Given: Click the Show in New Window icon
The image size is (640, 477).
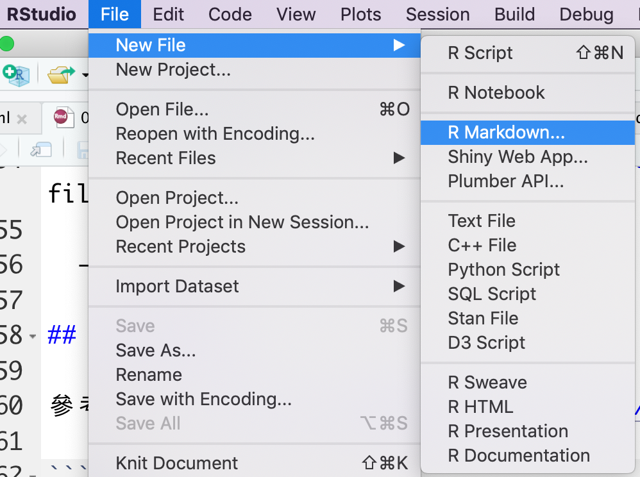Looking at the screenshot, I should pyautogui.click(x=41, y=149).
